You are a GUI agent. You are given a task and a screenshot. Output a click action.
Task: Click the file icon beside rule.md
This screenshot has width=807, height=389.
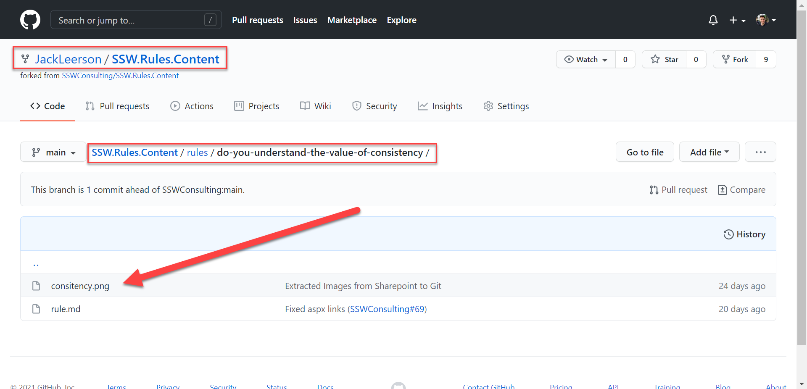click(36, 309)
